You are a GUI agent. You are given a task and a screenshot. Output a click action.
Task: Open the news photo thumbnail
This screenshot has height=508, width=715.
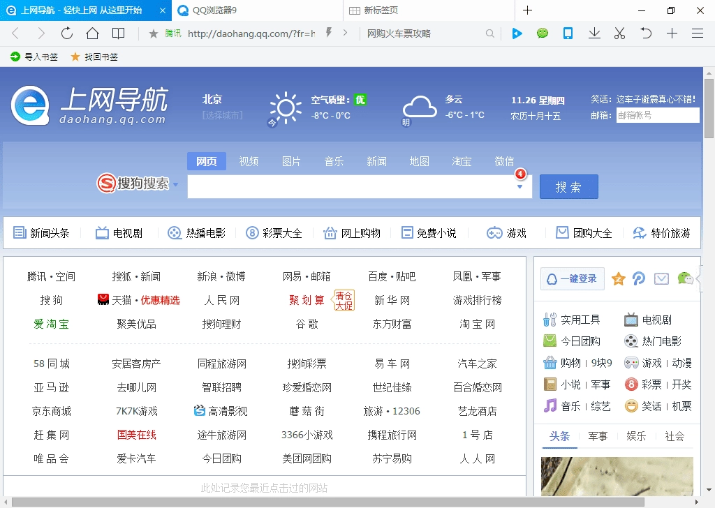click(x=617, y=477)
